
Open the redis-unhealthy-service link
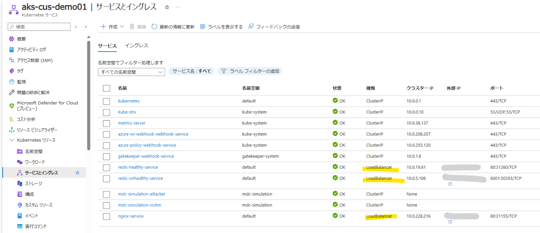click(140, 178)
